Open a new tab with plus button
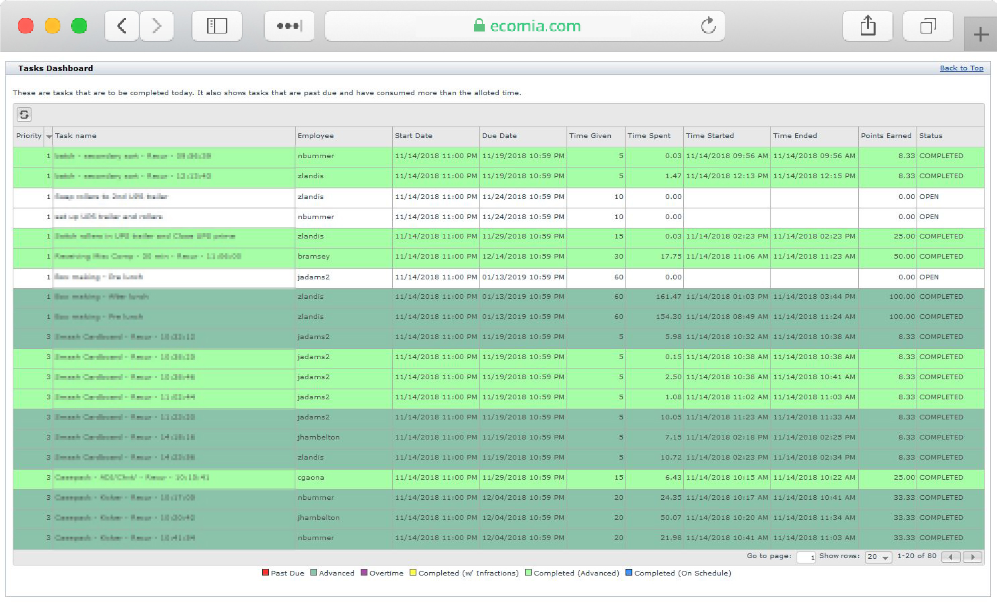 pos(980,34)
